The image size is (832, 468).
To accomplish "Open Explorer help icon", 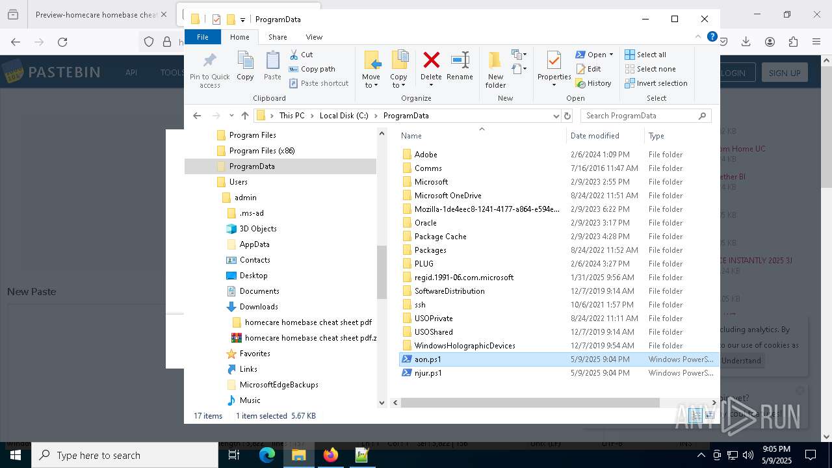I will [x=712, y=37].
